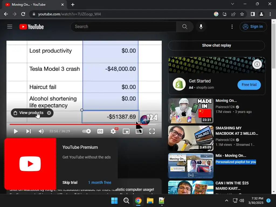This screenshot has height=207, width=276.
Task: Open taskbar clock showing 7:32 PM
Action: 256,201
